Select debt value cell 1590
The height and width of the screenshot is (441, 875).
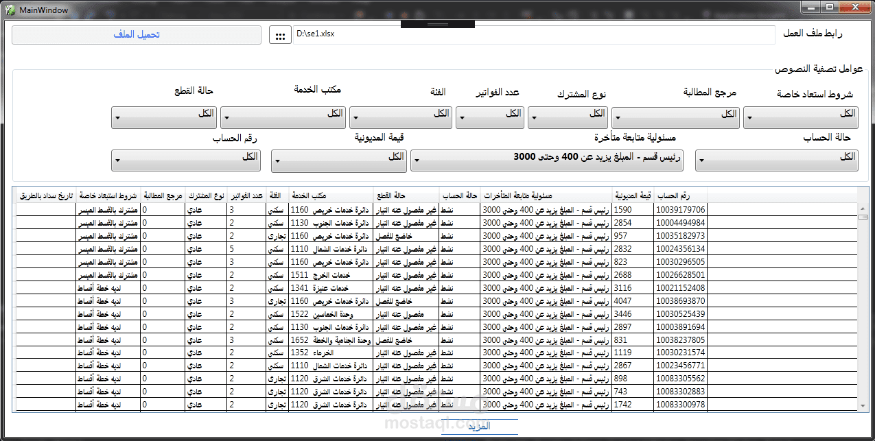(633, 209)
